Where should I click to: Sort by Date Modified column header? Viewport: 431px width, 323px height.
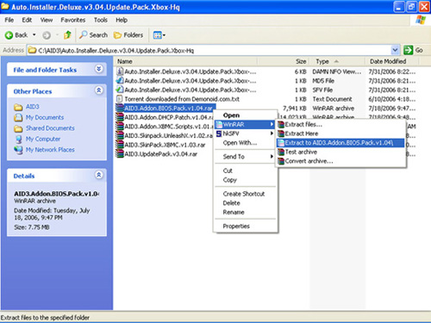click(392, 61)
